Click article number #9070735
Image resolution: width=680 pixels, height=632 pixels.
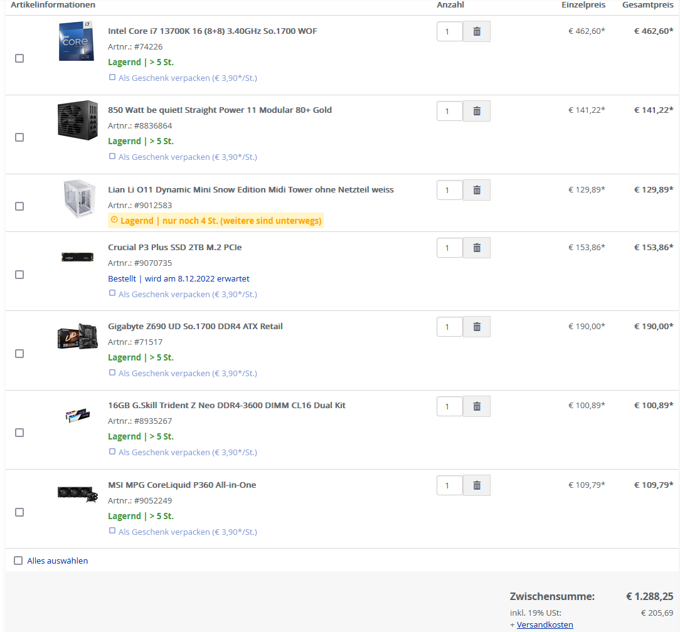click(153, 263)
